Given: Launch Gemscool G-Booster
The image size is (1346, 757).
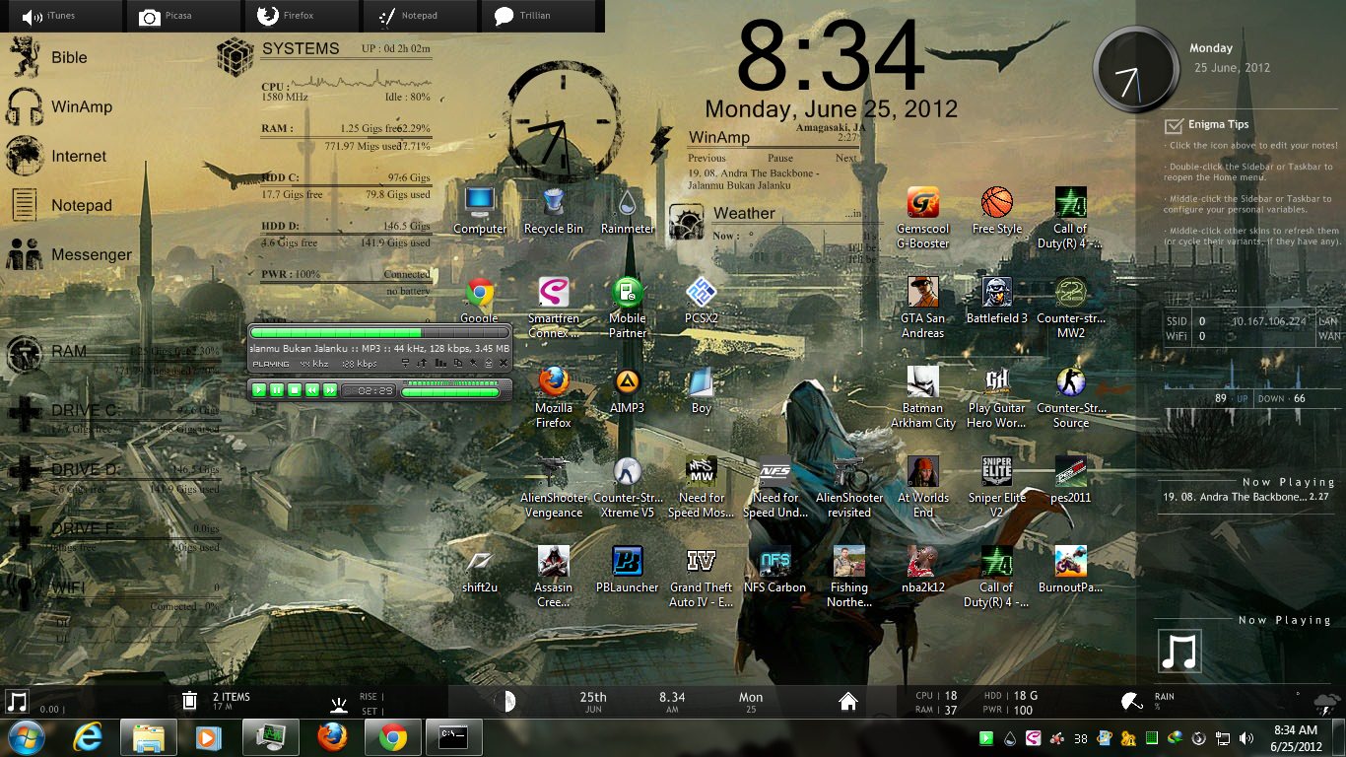Looking at the screenshot, I should [x=923, y=217].
